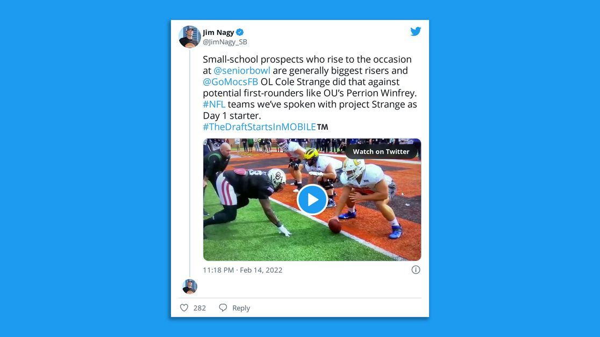600x337 pixels.
Task: Open the 11:18 PM Feb 14, 2022 timestamp
Action: (242, 270)
